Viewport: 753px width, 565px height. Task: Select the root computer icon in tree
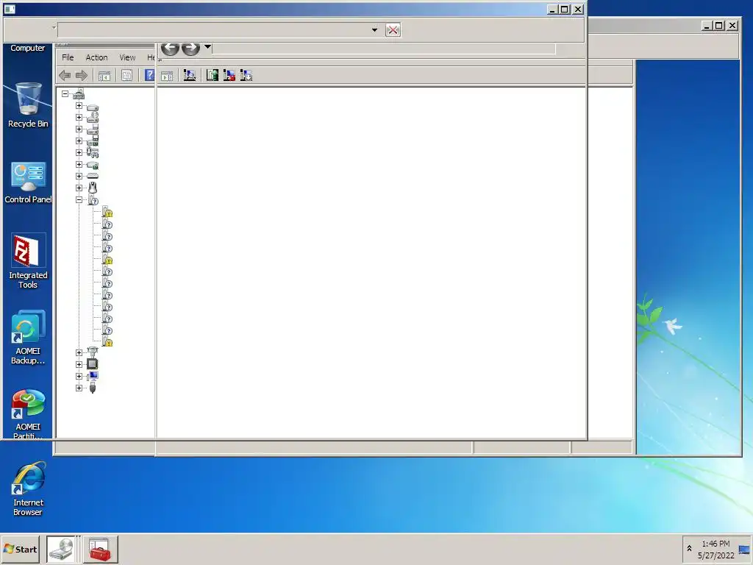[79, 94]
